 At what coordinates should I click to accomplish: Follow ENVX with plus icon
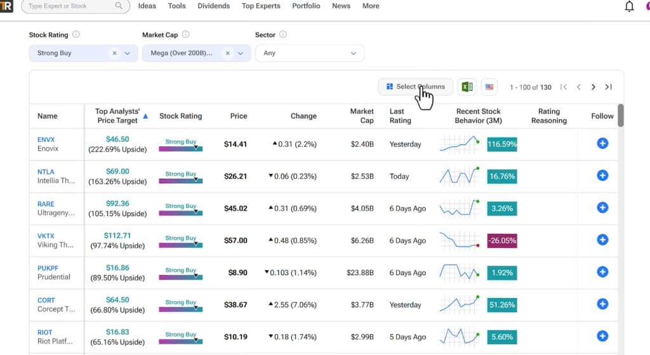coord(602,143)
